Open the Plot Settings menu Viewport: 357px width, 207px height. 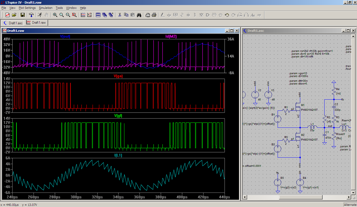tap(27, 8)
